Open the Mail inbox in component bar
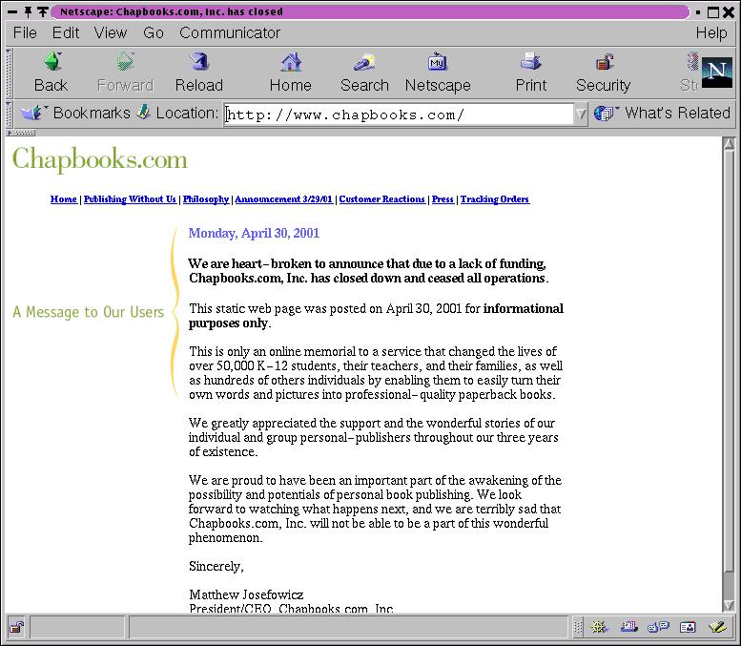This screenshot has width=741, height=646. tap(629, 628)
